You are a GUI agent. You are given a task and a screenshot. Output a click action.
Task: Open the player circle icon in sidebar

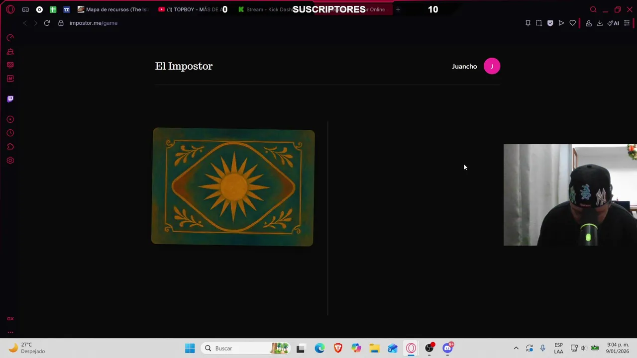click(10, 119)
